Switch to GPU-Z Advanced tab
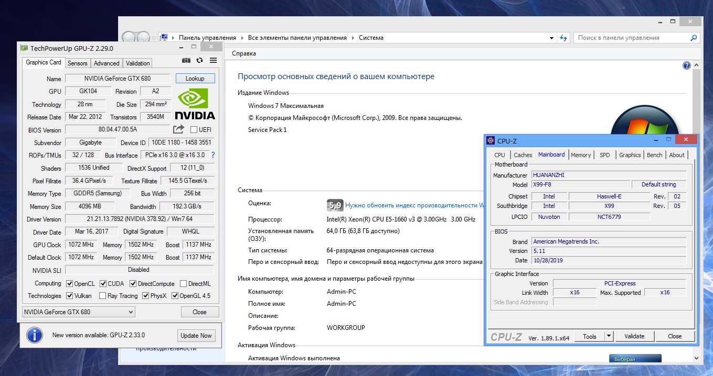This screenshot has height=376, width=713. pos(107,63)
